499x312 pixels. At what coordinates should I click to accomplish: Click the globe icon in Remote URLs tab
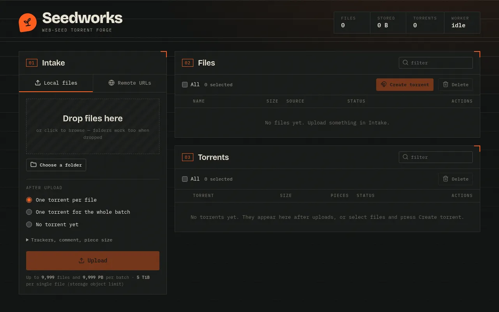point(111,83)
